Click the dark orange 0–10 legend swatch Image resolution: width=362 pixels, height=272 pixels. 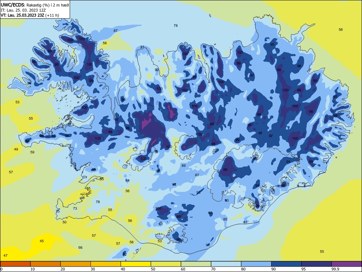(15, 264)
